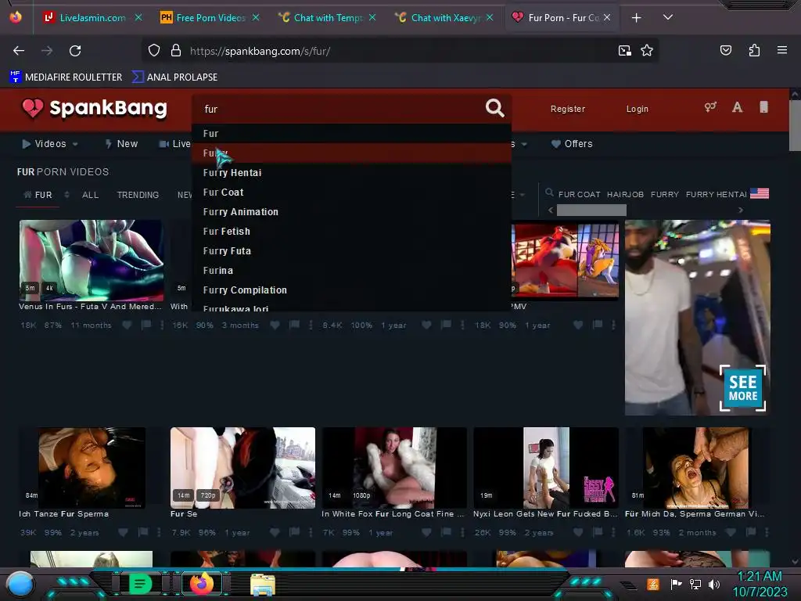Choose the 'Fur Fetish' search suggestion
The image size is (801, 601).
point(351,231)
